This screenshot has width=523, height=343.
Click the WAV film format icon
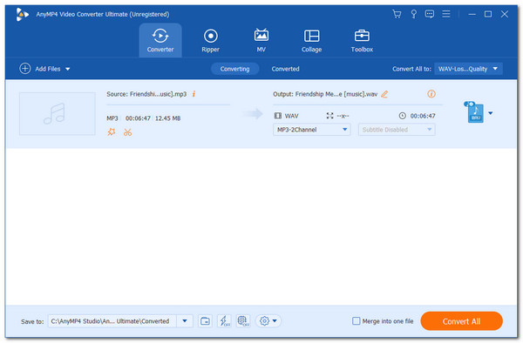pyautogui.click(x=278, y=116)
